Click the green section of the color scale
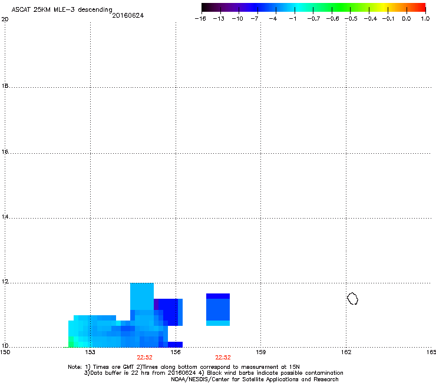Screen dimensions: 436x383 pyautogui.click(x=342, y=8)
